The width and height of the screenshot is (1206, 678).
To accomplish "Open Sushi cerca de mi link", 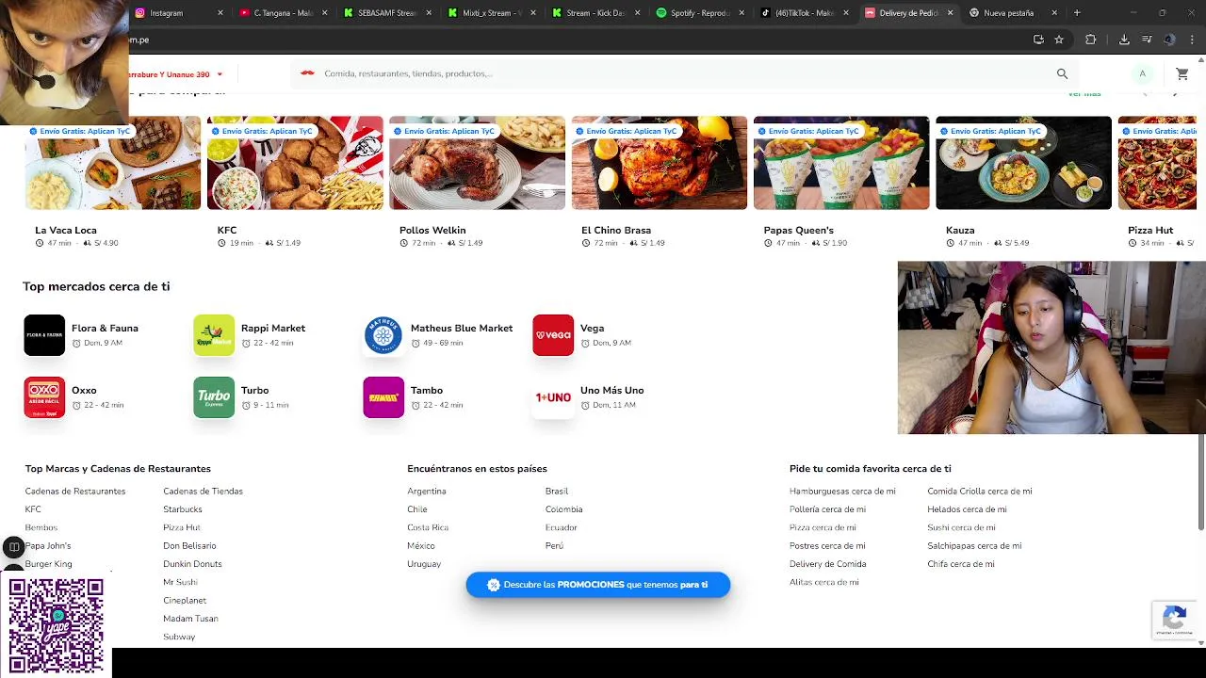I will 961,527.
